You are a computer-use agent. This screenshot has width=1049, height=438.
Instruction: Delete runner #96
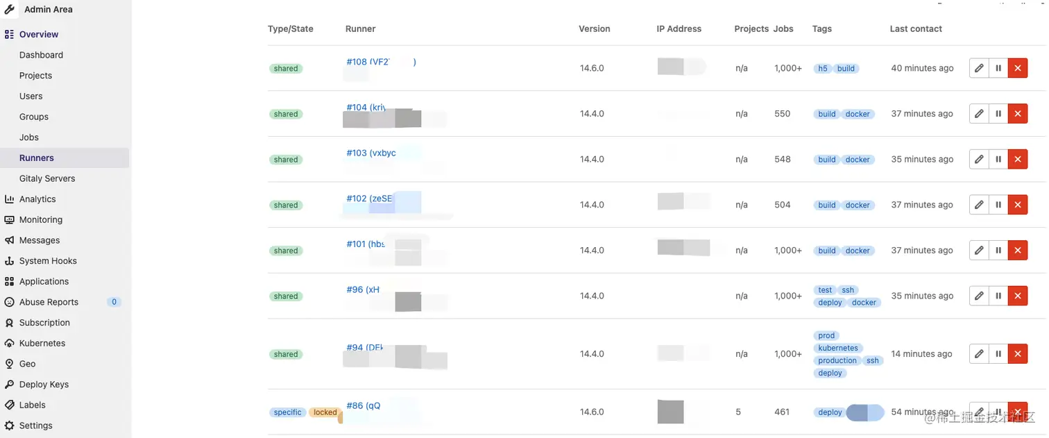coord(1018,296)
